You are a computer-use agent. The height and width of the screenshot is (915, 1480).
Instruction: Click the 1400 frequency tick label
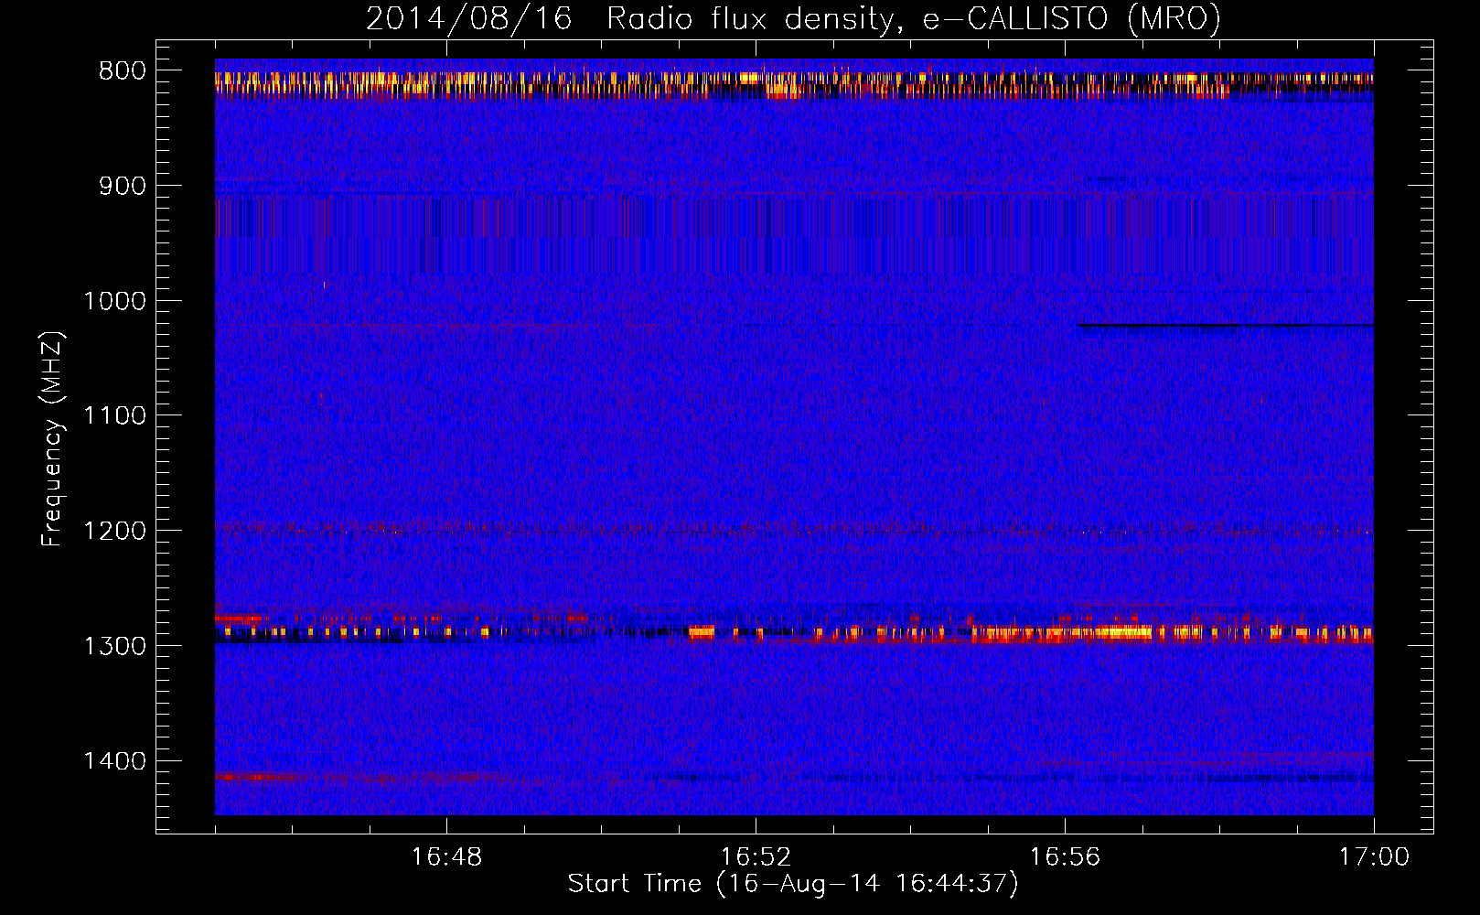pyautogui.click(x=115, y=761)
